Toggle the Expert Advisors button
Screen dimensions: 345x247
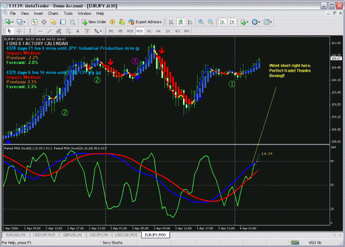145,22
